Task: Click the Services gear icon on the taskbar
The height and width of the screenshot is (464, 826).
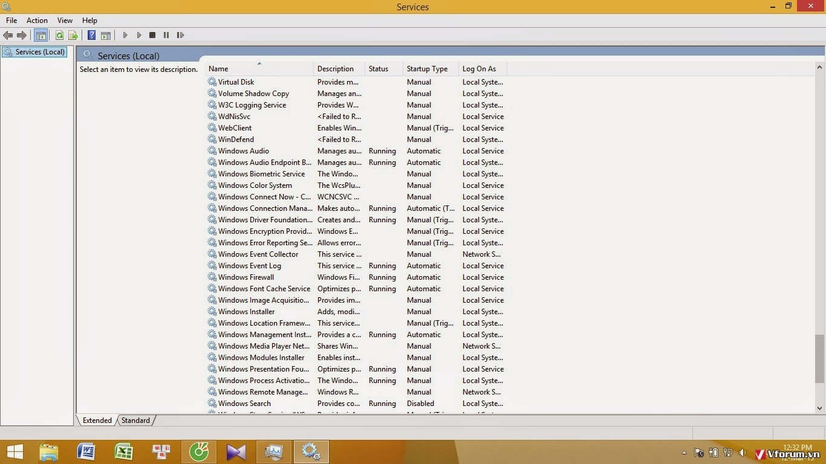Action: point(311,452)
